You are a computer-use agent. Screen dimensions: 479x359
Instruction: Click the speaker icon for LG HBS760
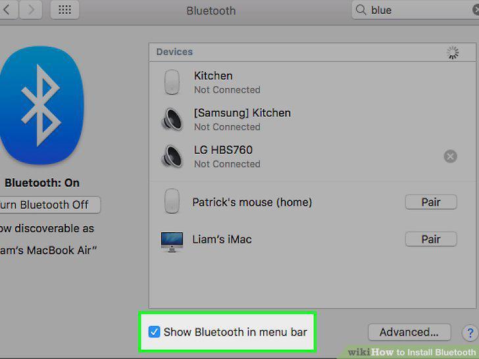pyautogui.click(x=172, y=156)
